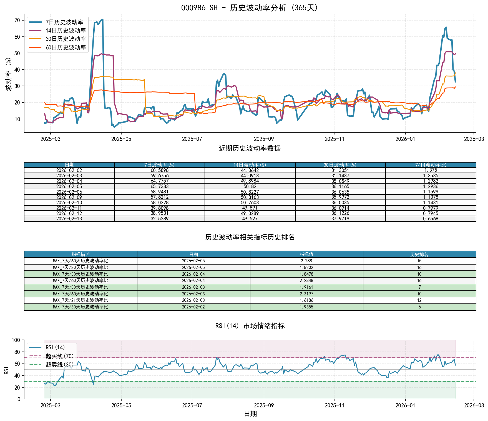Select the 30日波动率(%) column header

340,165
